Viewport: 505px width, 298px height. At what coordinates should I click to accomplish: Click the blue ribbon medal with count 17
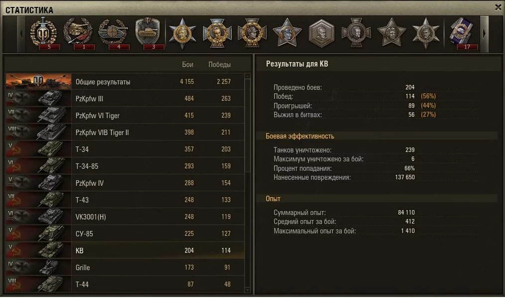462,33
